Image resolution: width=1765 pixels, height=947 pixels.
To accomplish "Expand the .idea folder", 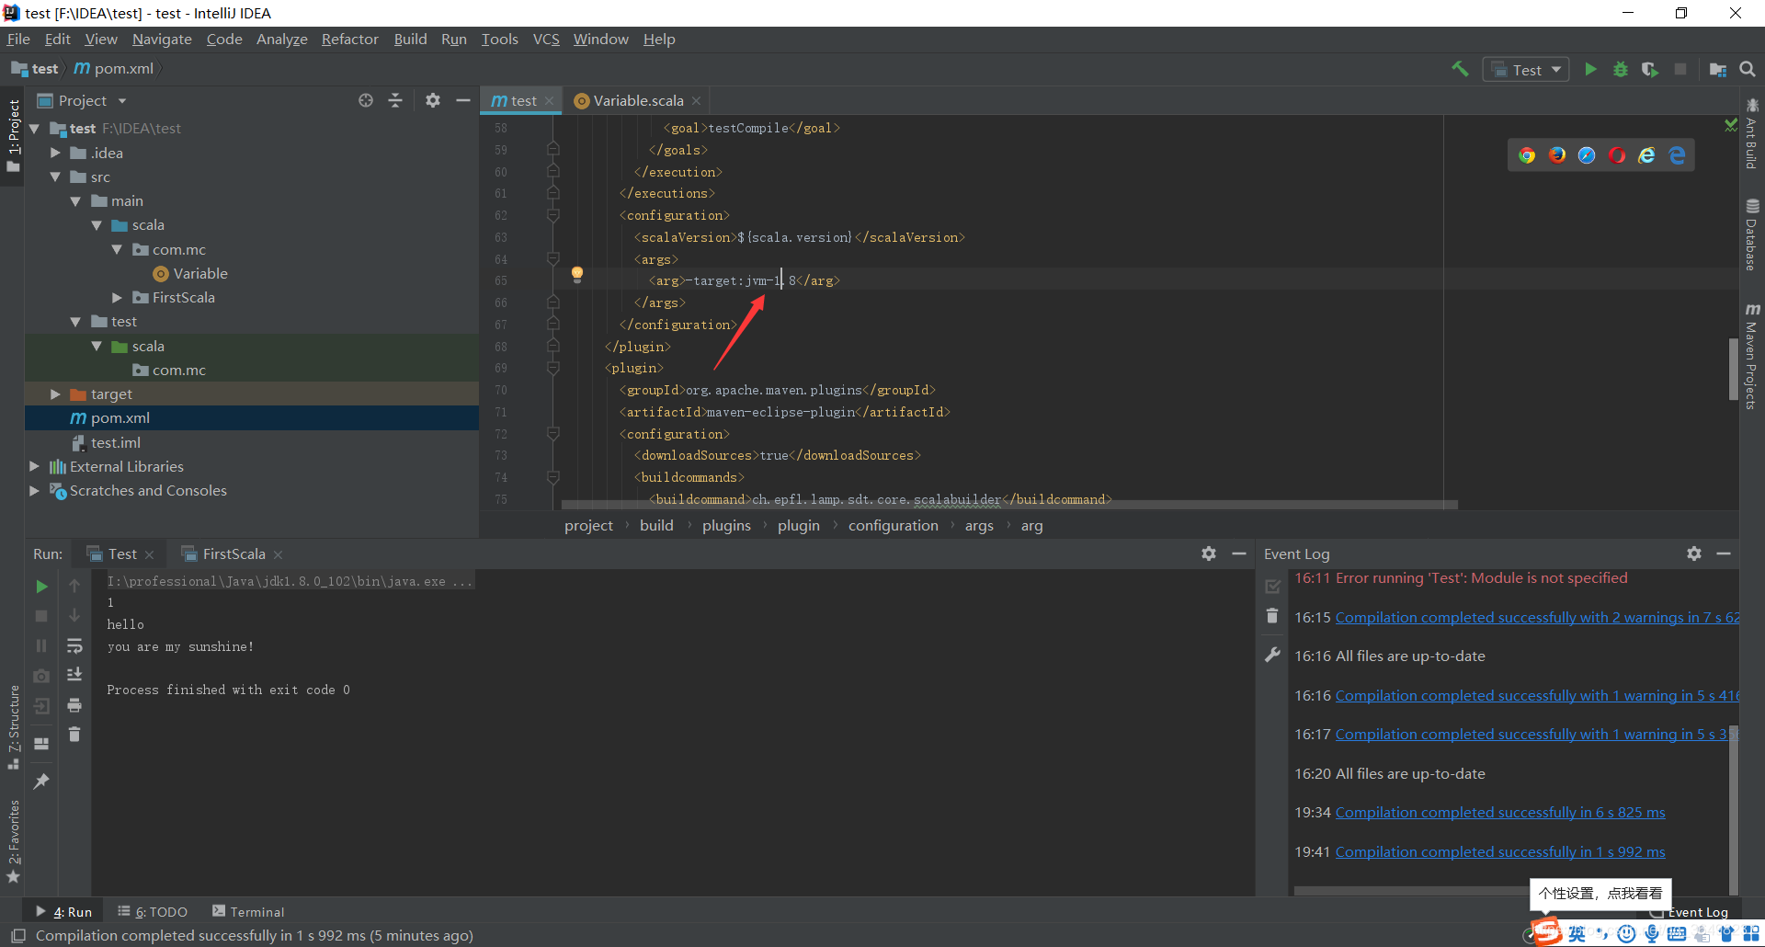I will point(55,153).
